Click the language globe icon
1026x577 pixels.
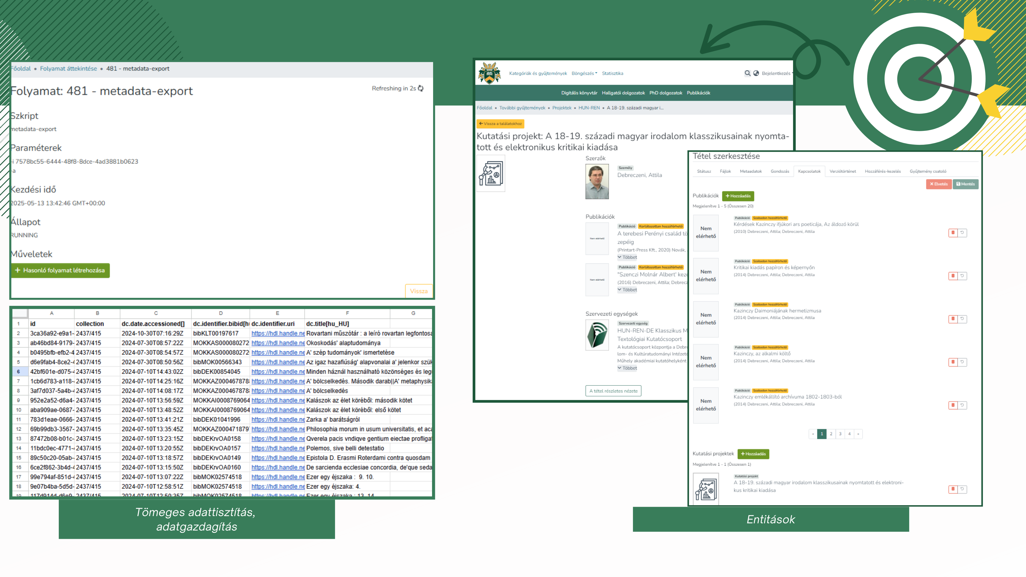tap(756, 73)
